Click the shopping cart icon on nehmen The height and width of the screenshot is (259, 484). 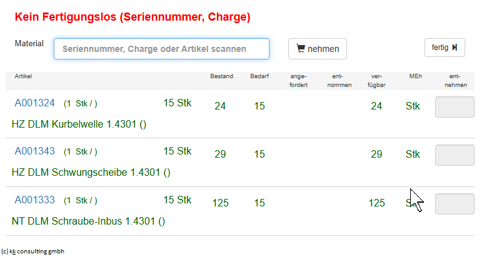point(301,48)
